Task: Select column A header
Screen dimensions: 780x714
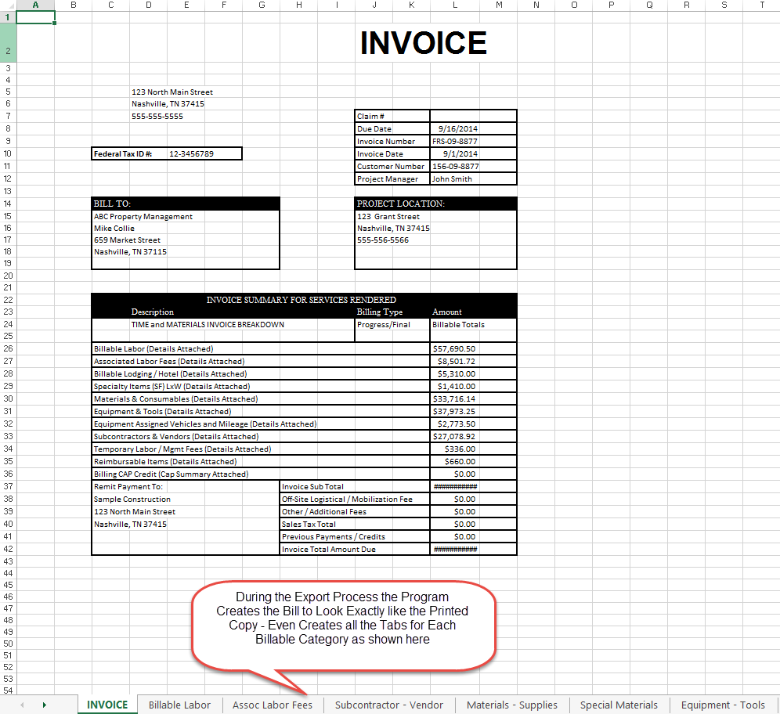Action: pos(35,5)
